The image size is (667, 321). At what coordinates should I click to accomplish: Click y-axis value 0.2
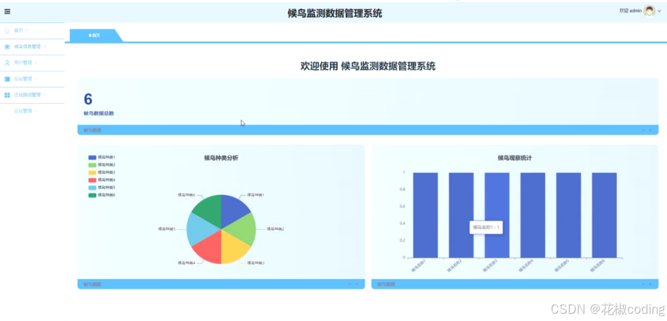click(x=402, y=240)
